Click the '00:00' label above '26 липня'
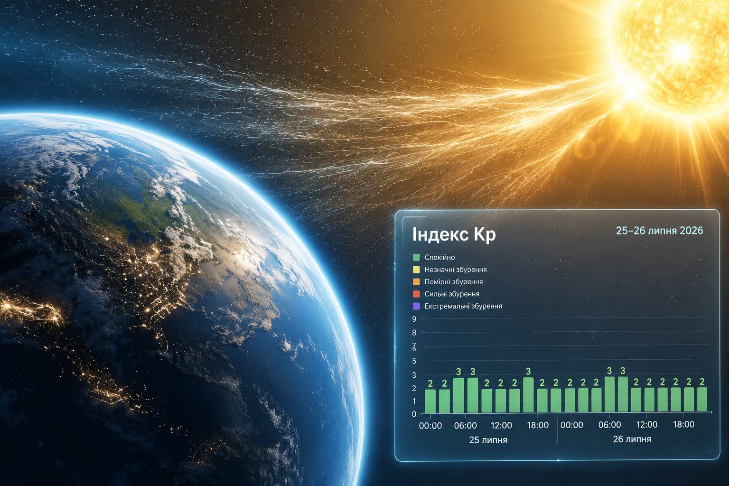The width and height of the screenshot is (729, 486). click(x=572, y=425)
